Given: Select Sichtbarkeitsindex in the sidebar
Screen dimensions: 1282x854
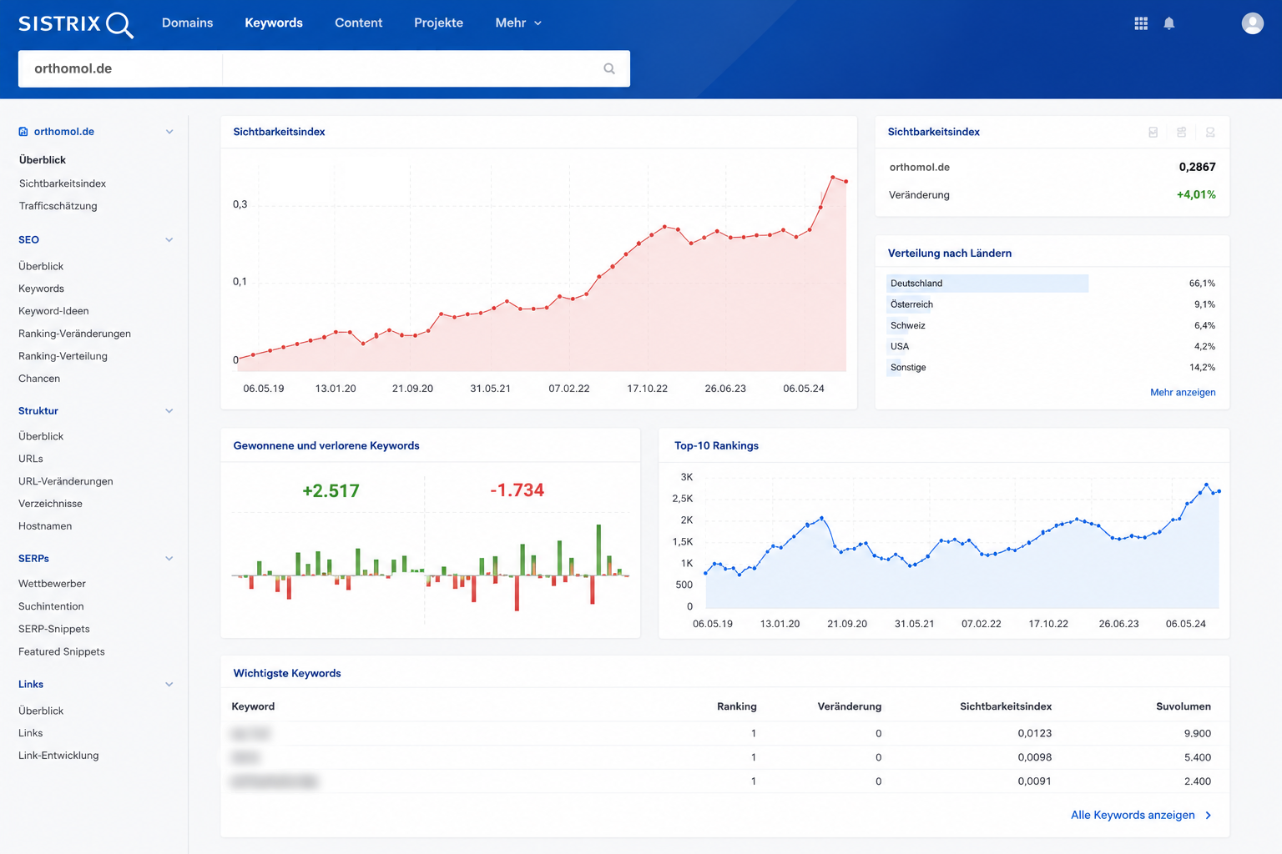Looking at the screenshot, I should pos(63,183).
